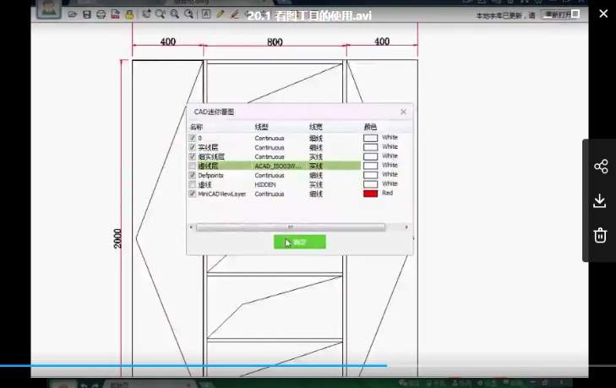Click the Red color label

(387, 193)
